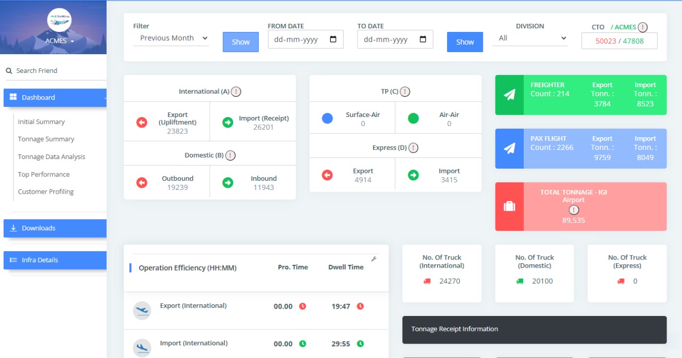Click the red truck icon under International trucks

click(x=427, y=281)
